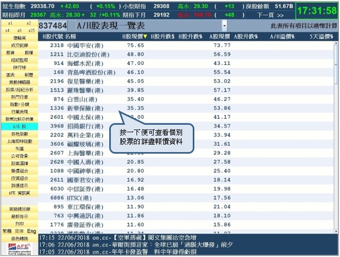The image size is (340, 257).
Task: Sort by the 5天溢價% column header
Action: [321, 36]
